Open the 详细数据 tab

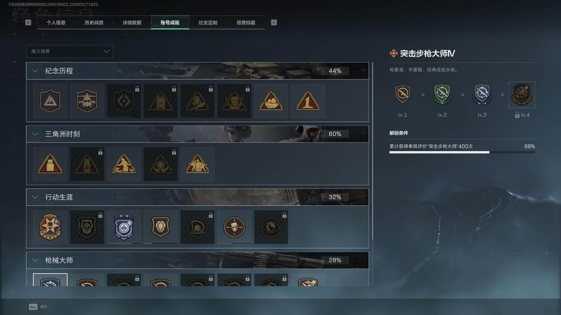132,22
